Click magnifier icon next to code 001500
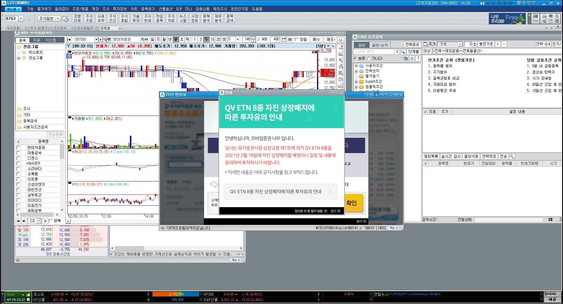The width and height of the screenshot is (563, 304). 105,39
